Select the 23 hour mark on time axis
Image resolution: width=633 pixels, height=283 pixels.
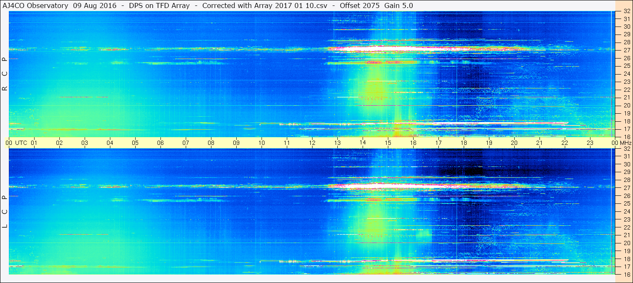[590, 143]
